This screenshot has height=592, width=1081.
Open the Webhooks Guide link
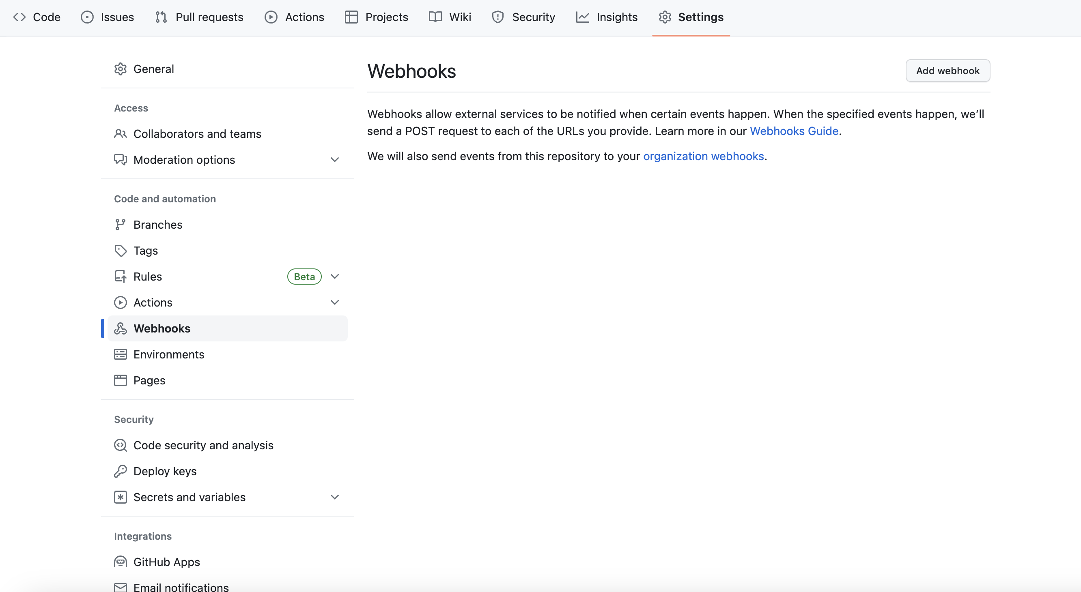coord(794,131)
